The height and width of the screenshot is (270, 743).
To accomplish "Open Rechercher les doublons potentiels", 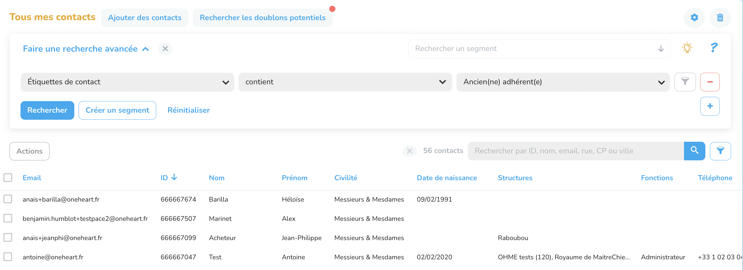I will (x=262, y=18).
